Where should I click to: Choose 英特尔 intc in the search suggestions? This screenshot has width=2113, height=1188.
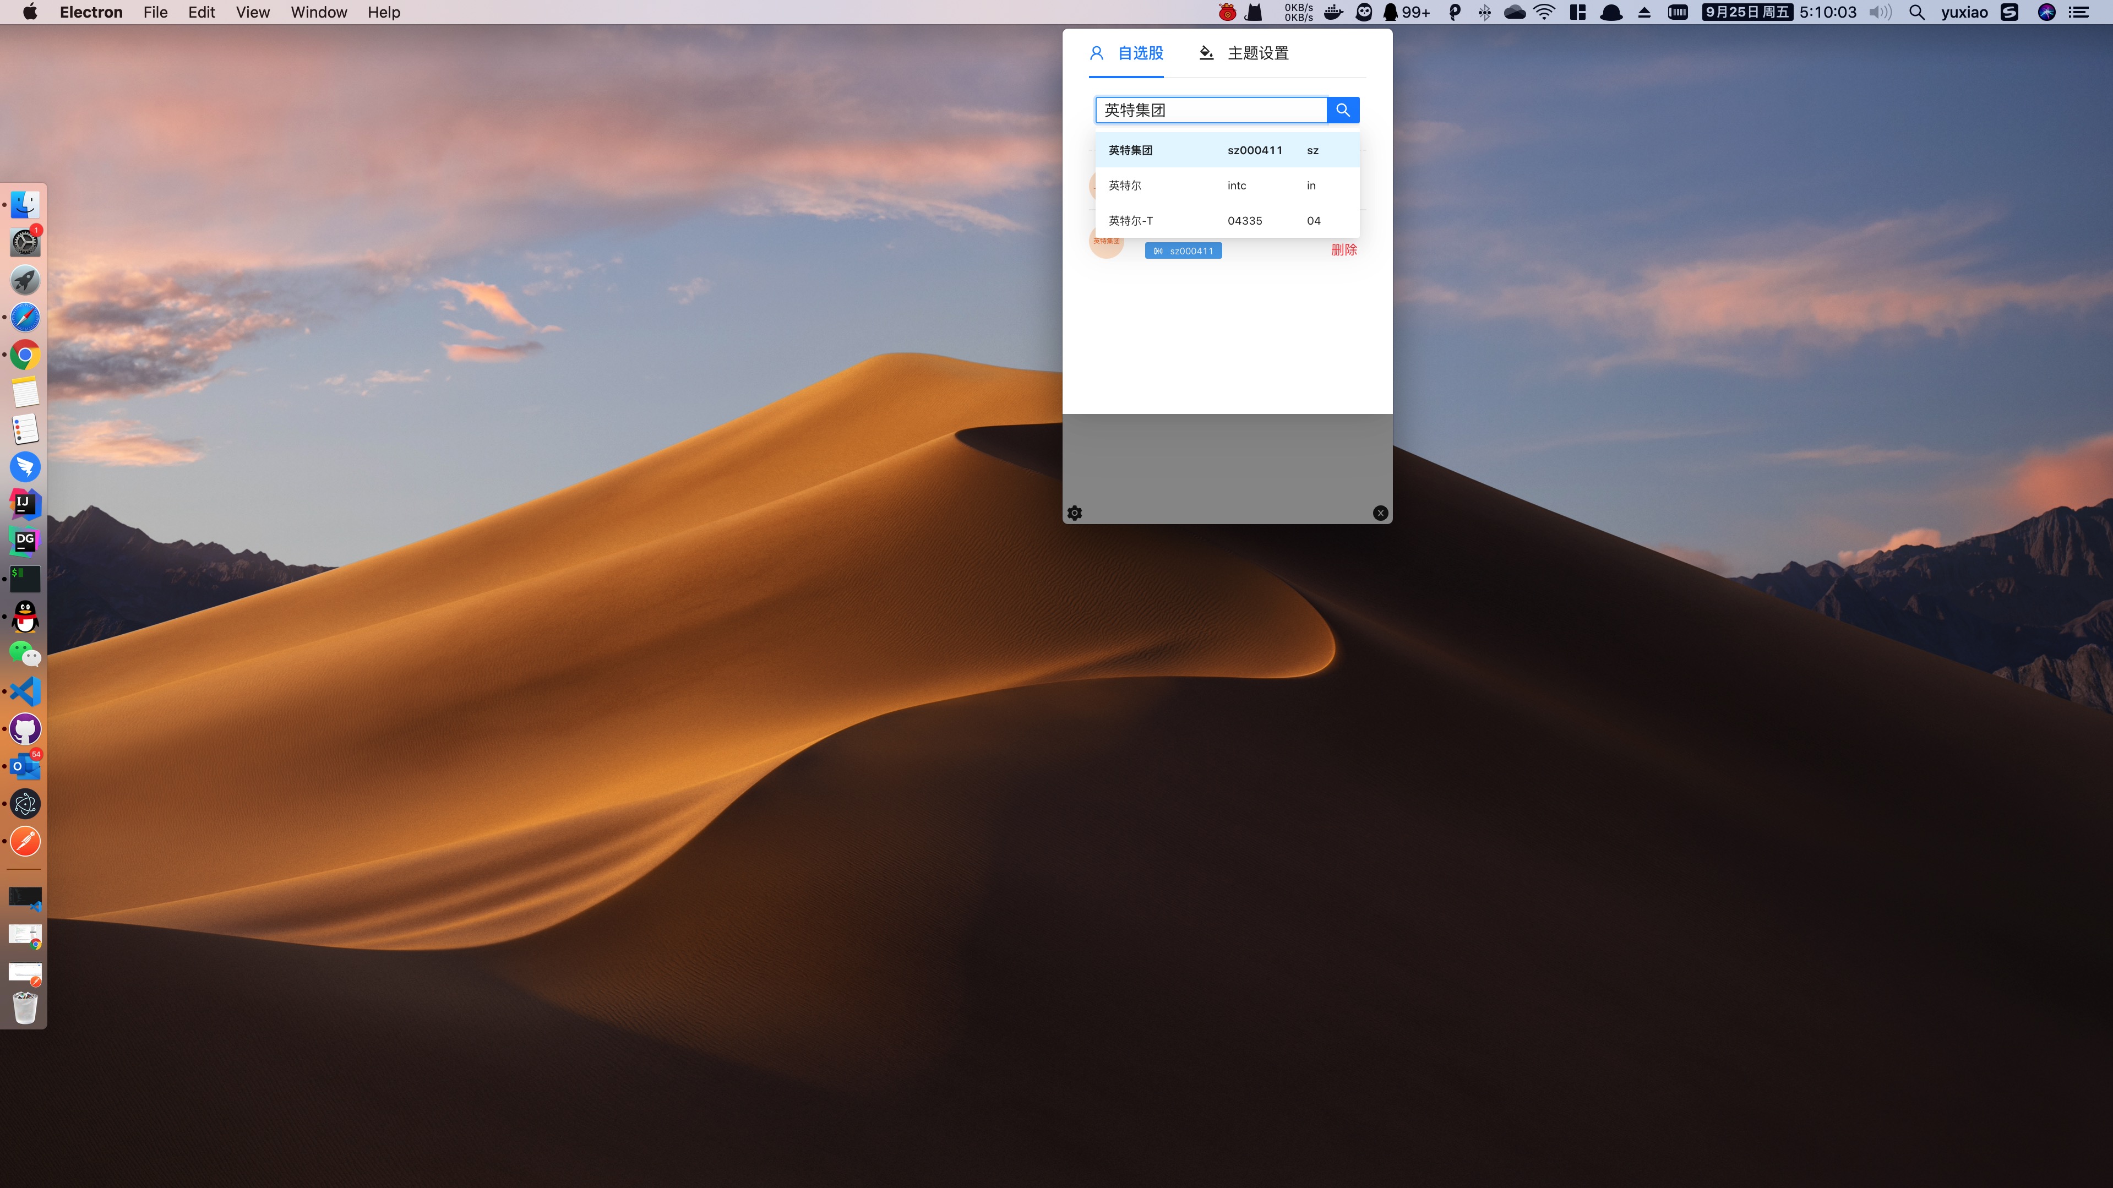[x=1227, y=186]
